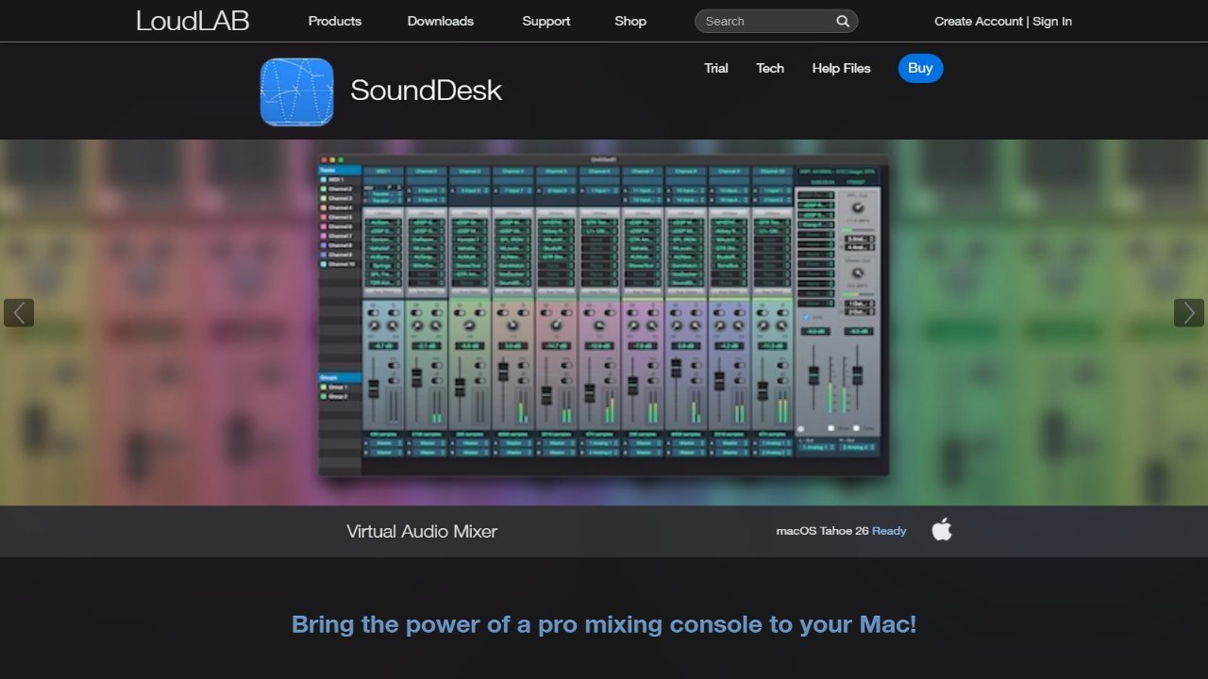Click the LoudLAB logo
Screen dimensions: 1208x679
coord(193,21)
